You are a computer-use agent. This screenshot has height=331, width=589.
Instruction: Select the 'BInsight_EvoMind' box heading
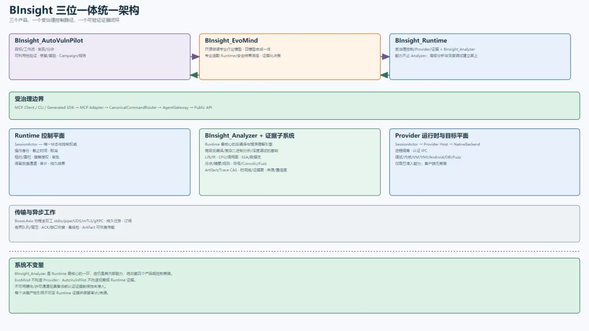tap(231, 40)
